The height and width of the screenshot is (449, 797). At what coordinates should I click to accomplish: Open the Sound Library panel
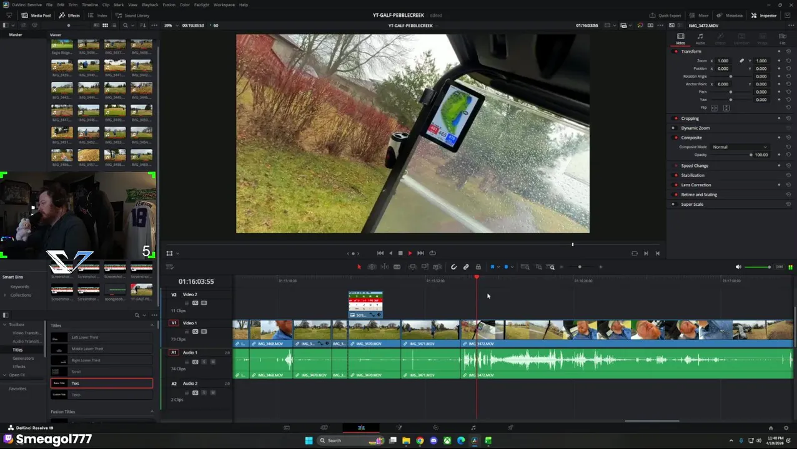[132, 15]
